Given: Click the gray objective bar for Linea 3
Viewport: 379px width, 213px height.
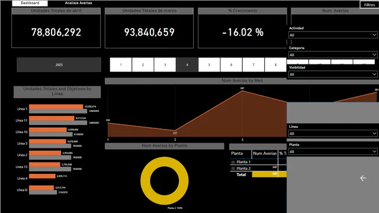Looking at the screenshot, I should (x=50, y=146).
